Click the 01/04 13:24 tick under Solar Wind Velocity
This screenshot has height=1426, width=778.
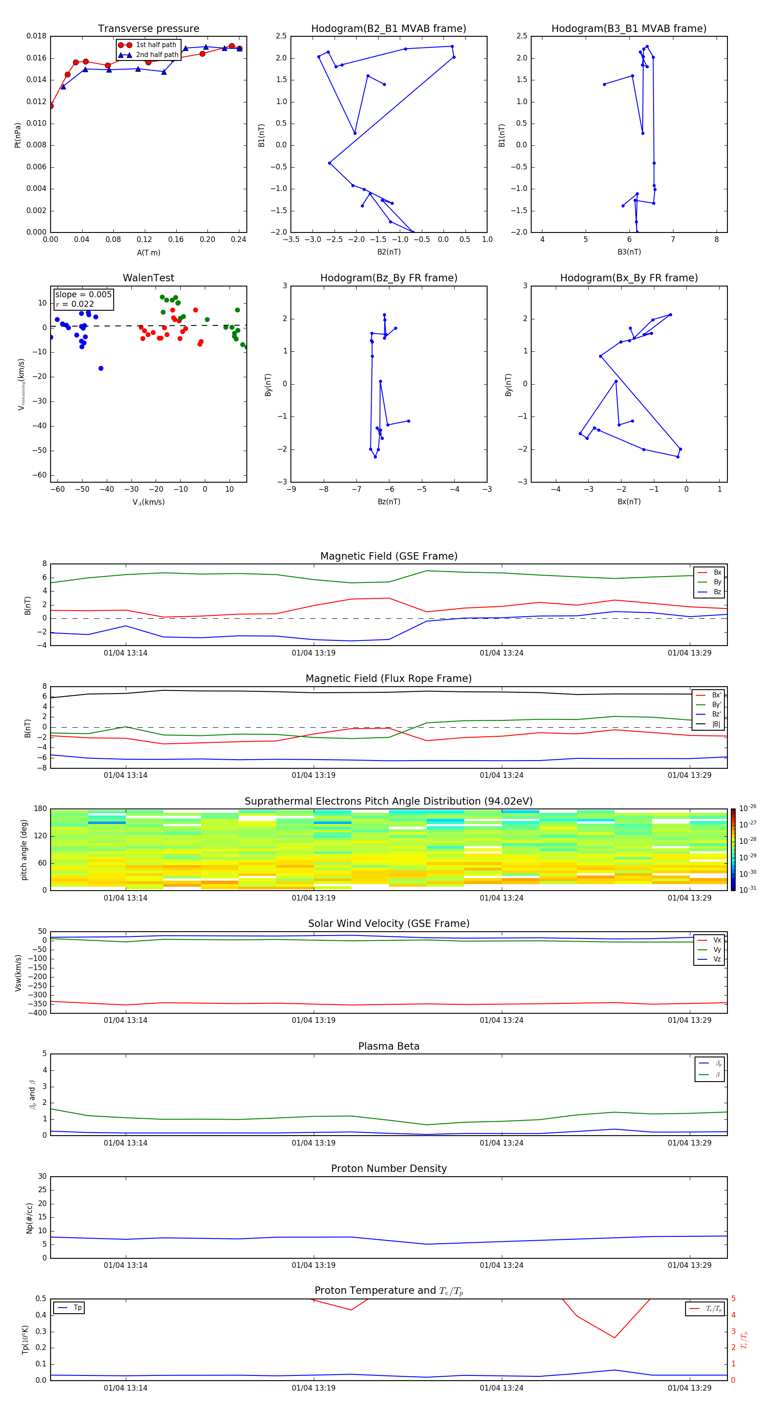click(x=502, y=1020)
